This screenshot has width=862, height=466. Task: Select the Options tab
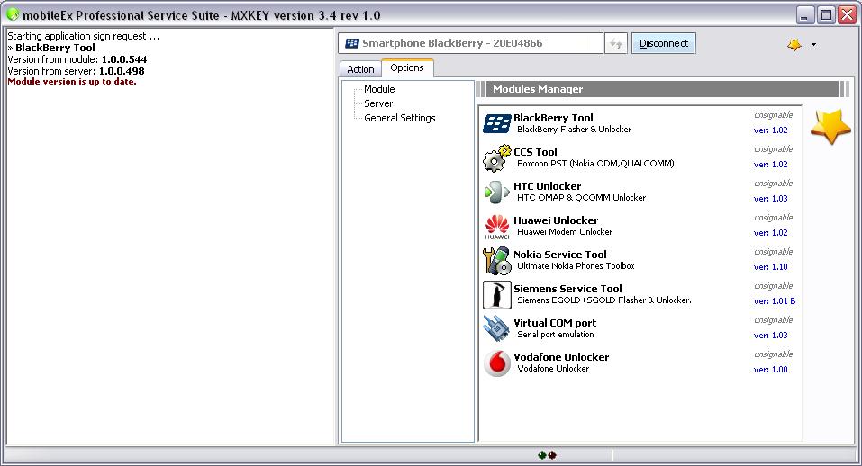click(x=407, y=67)
